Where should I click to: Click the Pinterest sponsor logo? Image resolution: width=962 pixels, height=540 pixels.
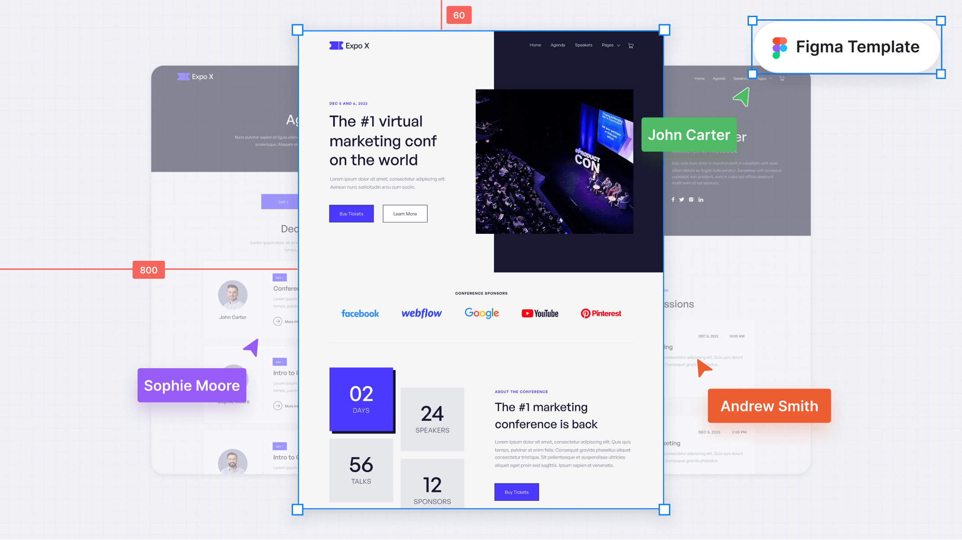(x=599, y=312)
